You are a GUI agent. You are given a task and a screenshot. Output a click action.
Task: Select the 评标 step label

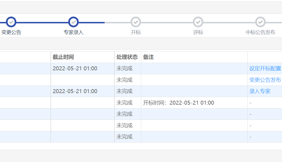pos(198,32)
